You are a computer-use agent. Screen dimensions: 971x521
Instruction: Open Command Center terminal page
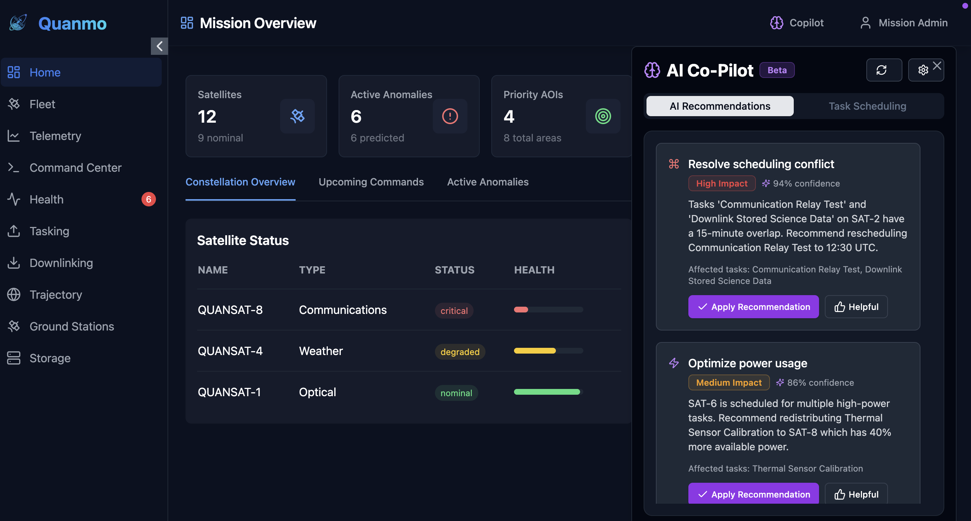pos(75,168)
